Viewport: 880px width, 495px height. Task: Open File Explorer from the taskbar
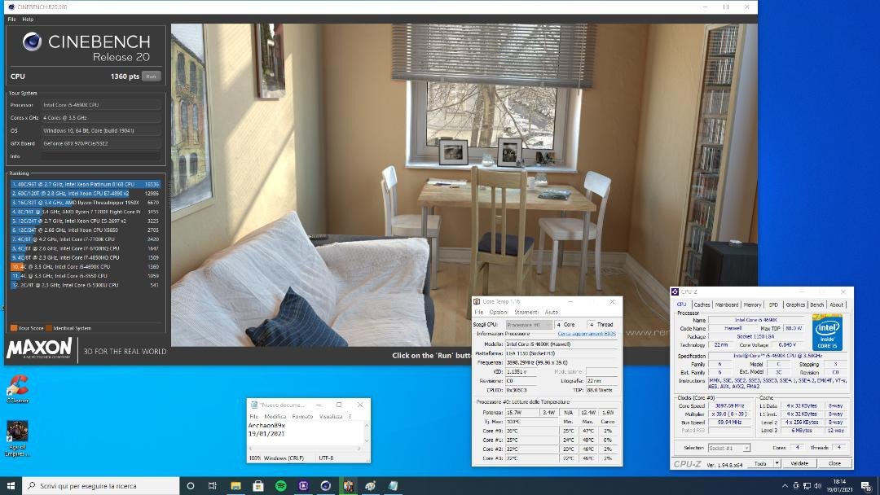click(235, 485)
